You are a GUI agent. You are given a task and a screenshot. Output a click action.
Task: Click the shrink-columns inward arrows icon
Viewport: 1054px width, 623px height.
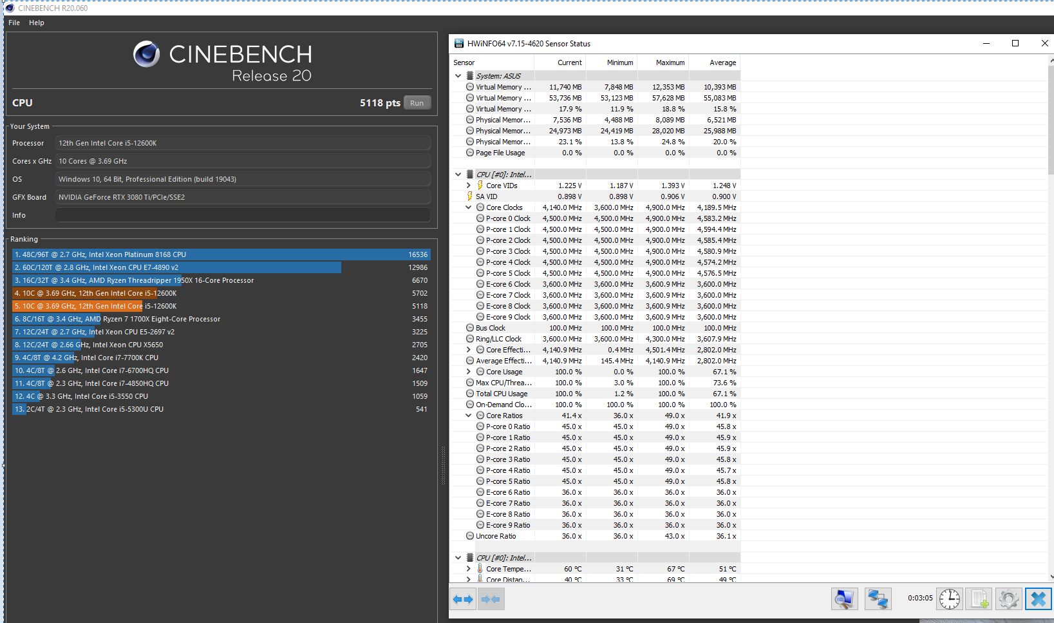pyautogui.click(x=491, y=599)
